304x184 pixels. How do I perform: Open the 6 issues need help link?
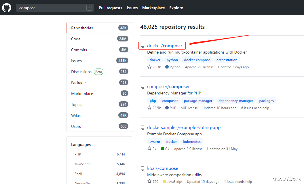[255, 108]
